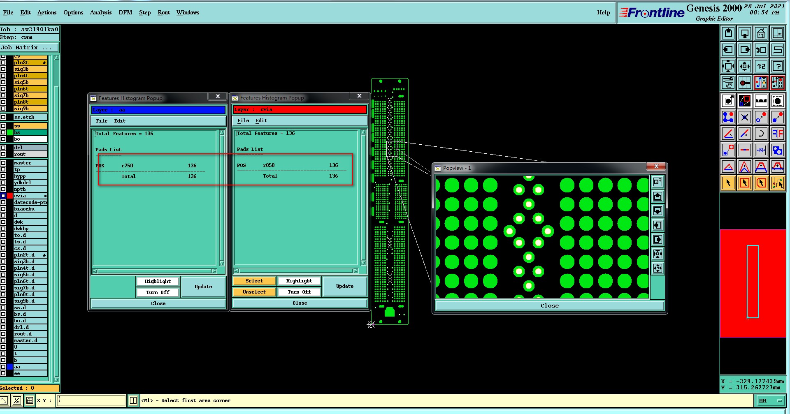The height and width of the screenshot is (414, 790).
Task: Toggle the master layer checkbox
Action: pyautogui.click(x=3, y=163)
